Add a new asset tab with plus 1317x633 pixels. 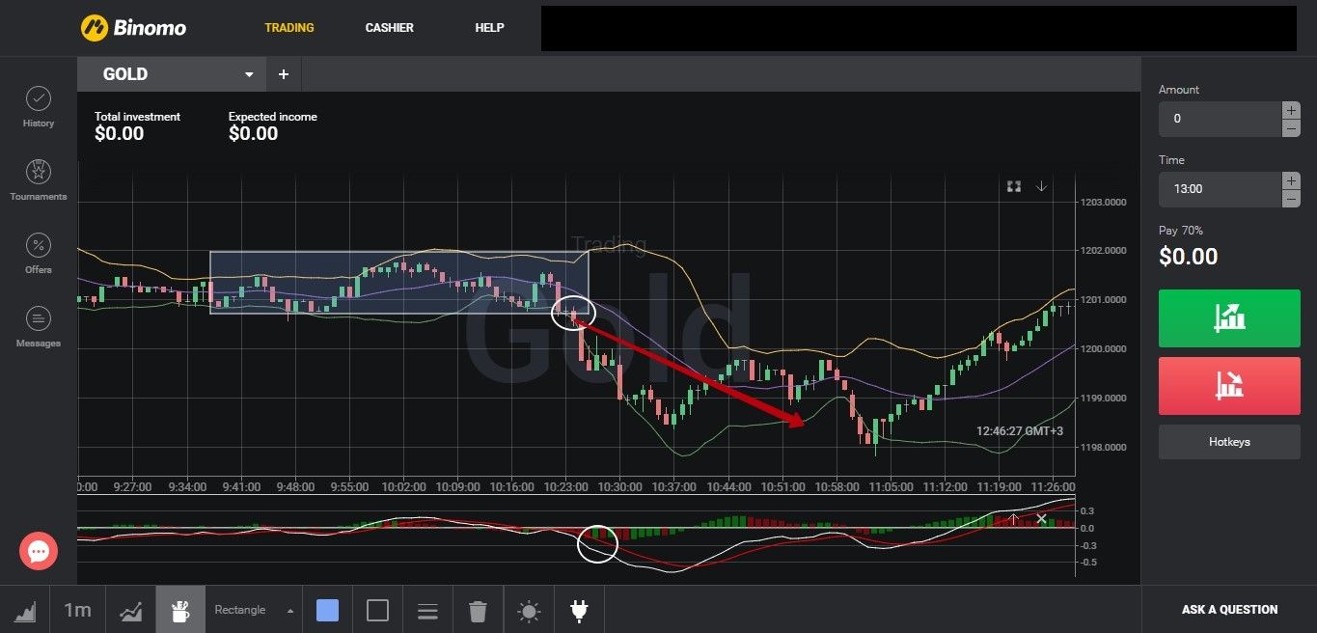click(x=284, y=74)
